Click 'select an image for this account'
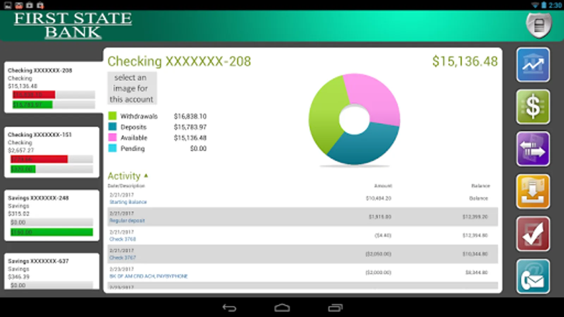564x317 pixels. (132, 88)
